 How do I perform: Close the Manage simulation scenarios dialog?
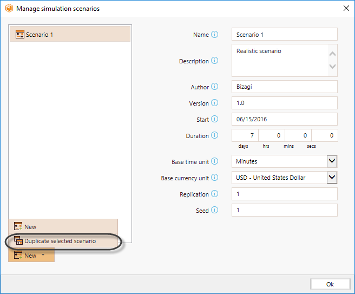[346, 8]
